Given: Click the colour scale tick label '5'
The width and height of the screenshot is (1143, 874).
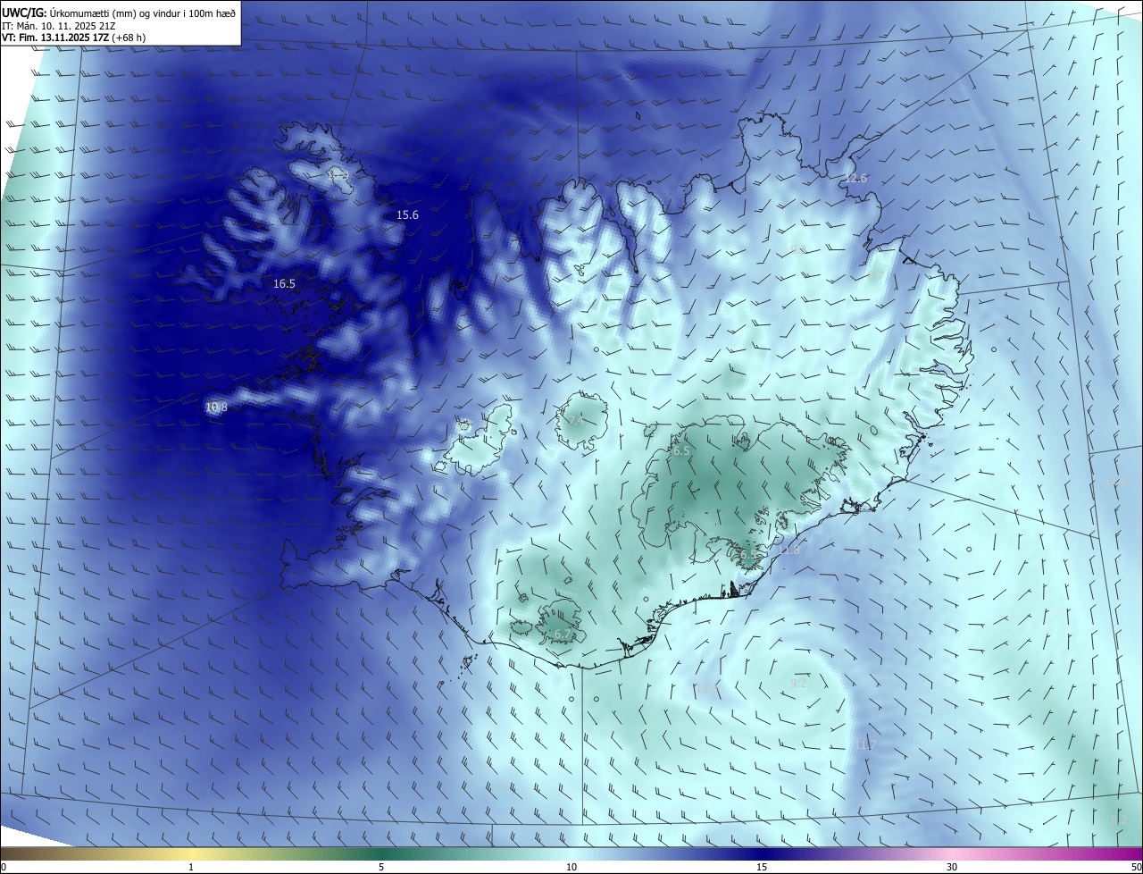Looking at the screenshot, I should (381, 867).
